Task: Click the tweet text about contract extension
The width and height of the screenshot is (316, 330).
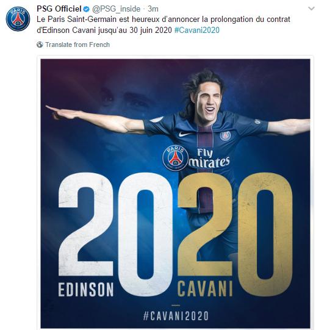Action: (163, 24)
